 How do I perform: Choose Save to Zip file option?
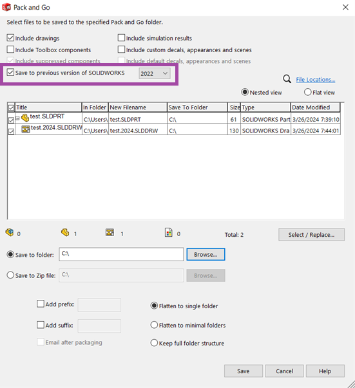click(x=10, y=275)
